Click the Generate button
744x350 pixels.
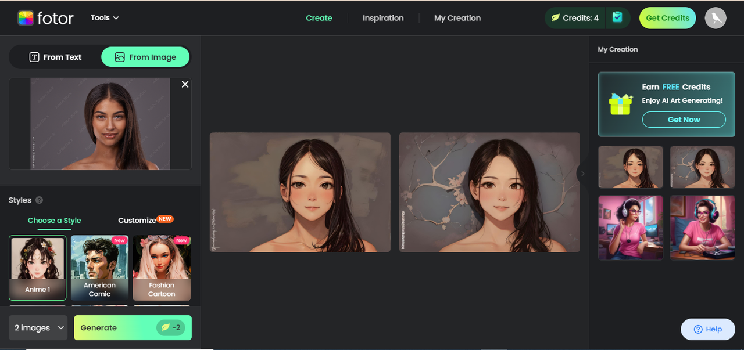pos(133,328)
